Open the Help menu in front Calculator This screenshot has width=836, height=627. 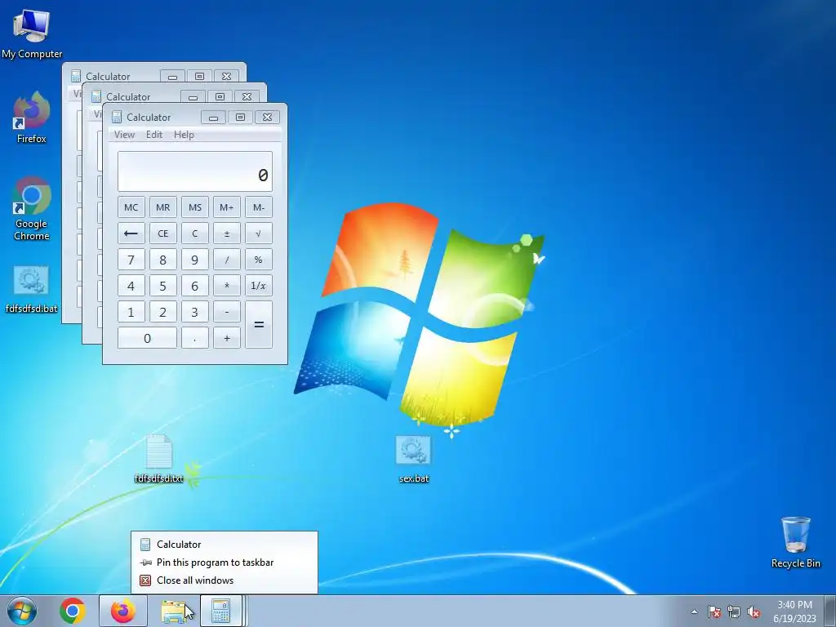(184, 135)
